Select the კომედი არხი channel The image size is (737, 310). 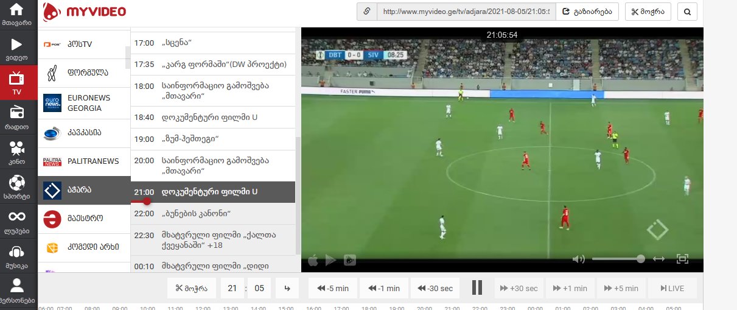pyautogui.click(x=84, y=247)
